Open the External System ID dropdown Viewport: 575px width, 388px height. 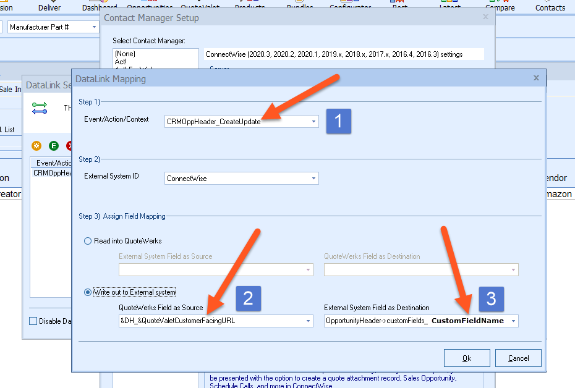point(313,179)
